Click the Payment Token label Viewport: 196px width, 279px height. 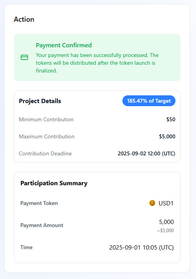tap(39, 203)
